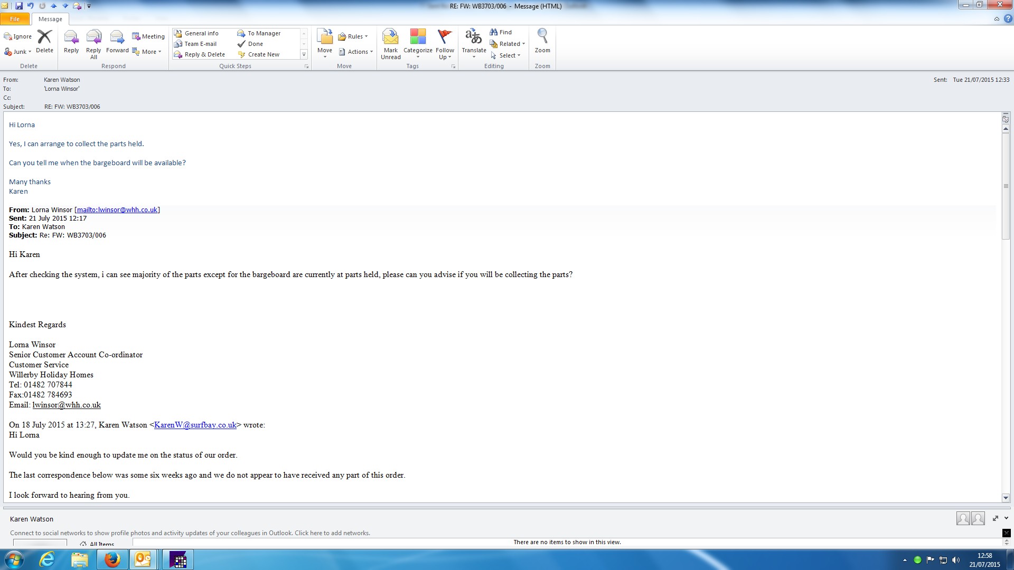Open Firefox from the Windows taskbar
This screenshot has height=570, width=1014.
click(x=112, y=559)
